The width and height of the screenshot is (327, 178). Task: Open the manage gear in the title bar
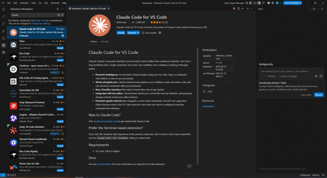[x=273, y=3]
